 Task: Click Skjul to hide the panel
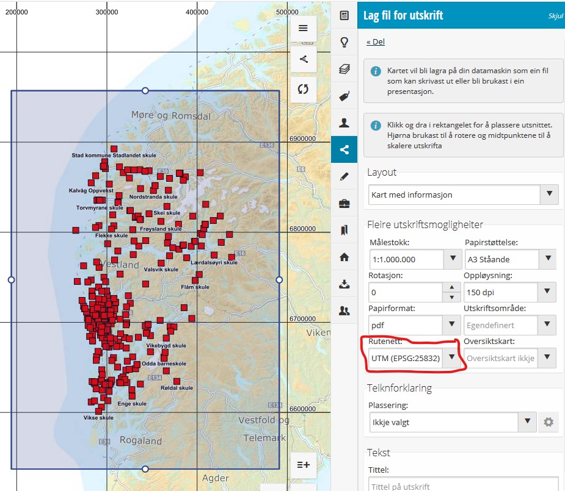tap(555, 16)
